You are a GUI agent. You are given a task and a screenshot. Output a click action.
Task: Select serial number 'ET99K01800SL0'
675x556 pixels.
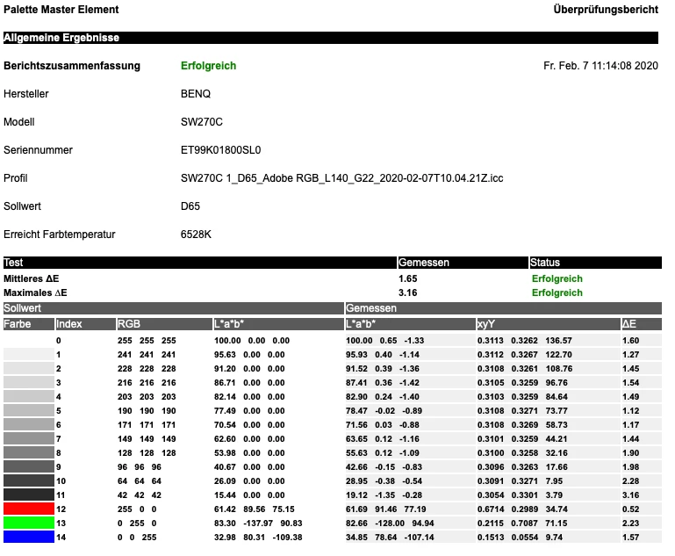[221, 150]
